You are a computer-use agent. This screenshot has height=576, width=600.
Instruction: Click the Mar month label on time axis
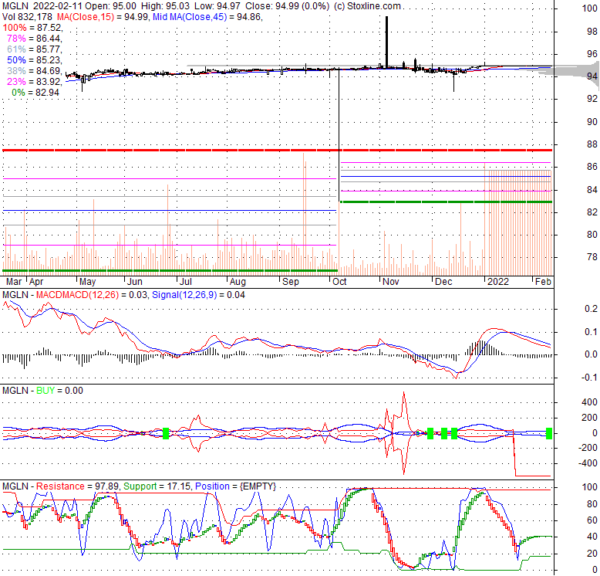(x=14, y=282)
